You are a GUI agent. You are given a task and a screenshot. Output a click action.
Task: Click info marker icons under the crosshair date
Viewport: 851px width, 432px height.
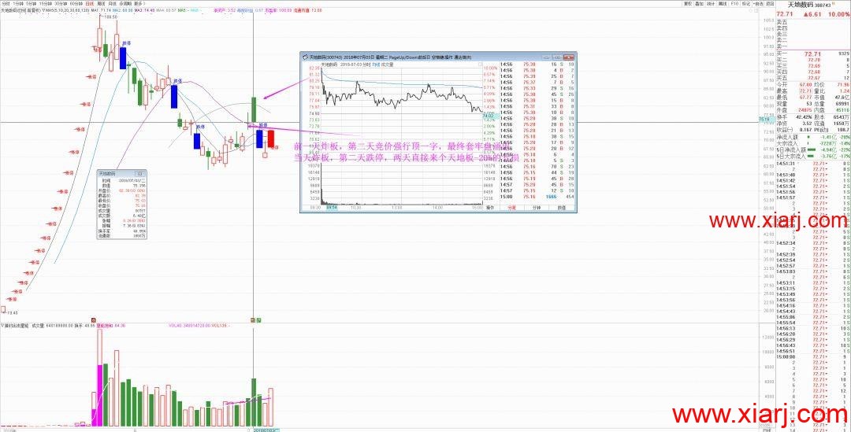point(255,320)
